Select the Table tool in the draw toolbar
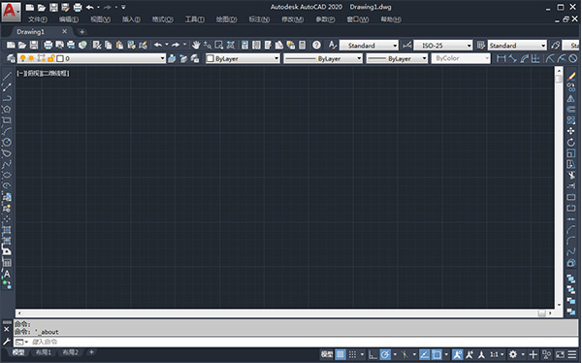Screen dimensions: 582x363 pos(7,263)
